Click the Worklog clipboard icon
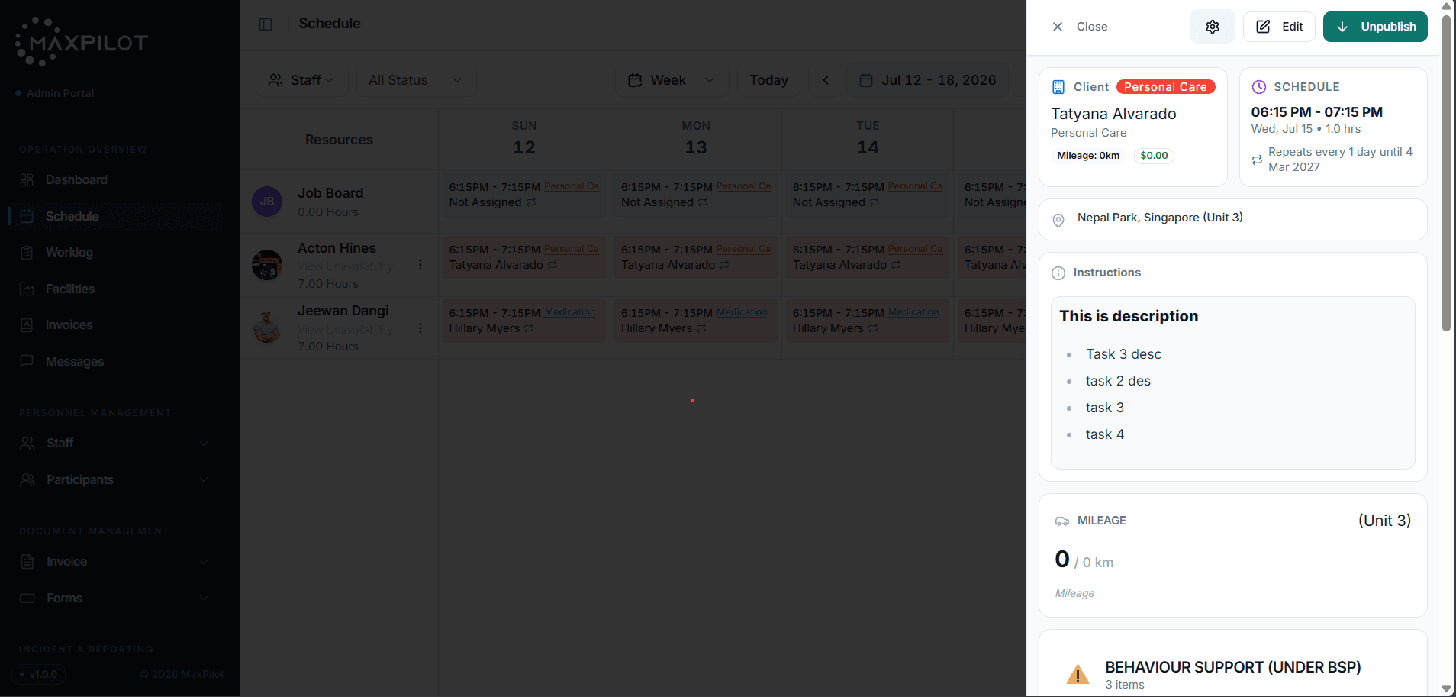 click(x=27, y=253)
